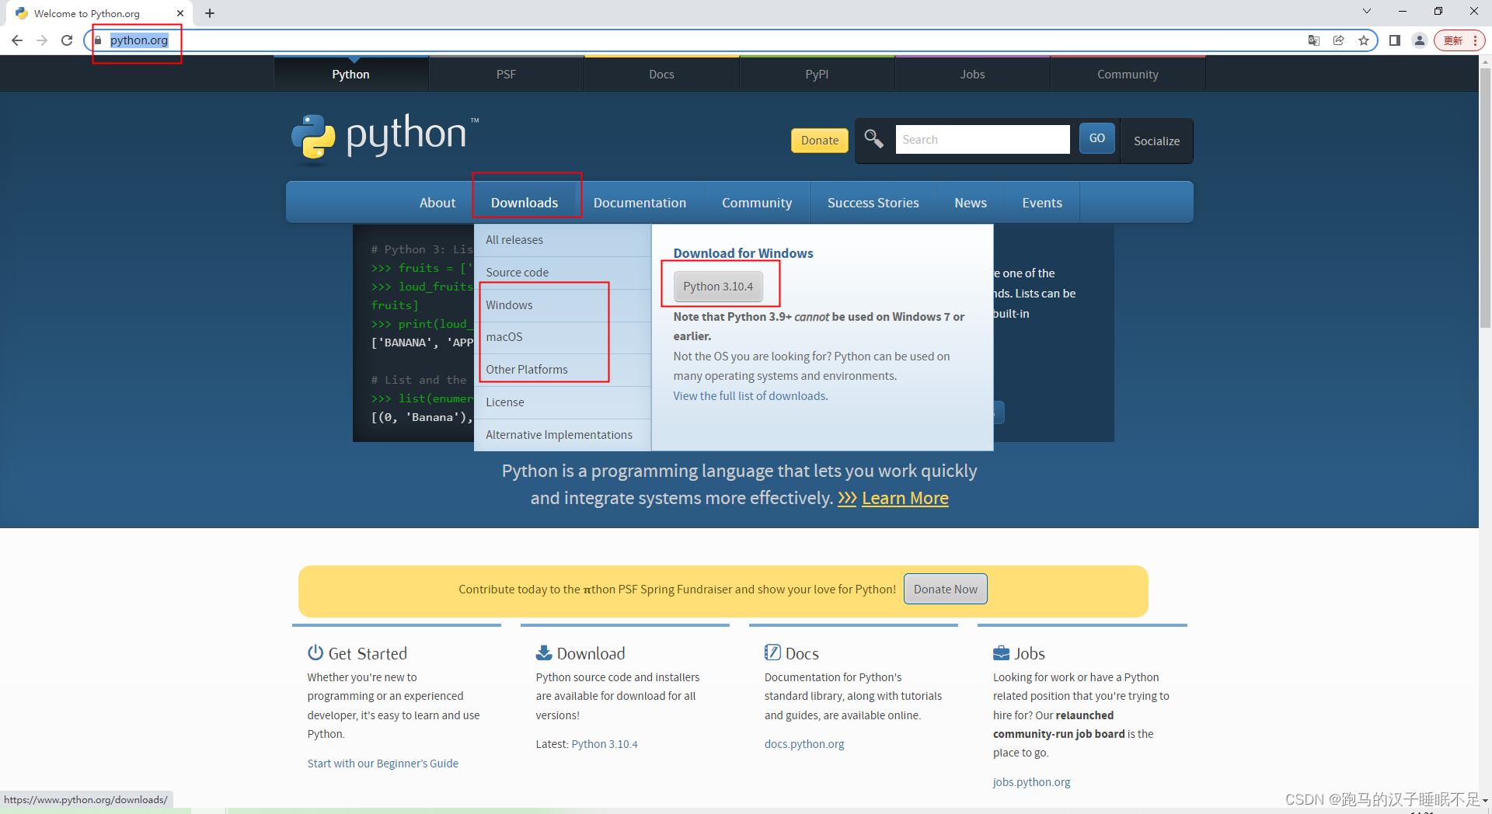Select the PSF top tab
Viewport: 1492px width, 814px height.
pyautogui.click(x=506, y=75)
